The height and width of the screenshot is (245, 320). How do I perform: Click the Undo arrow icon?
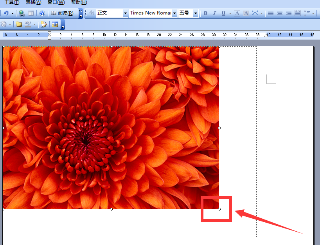pos(6,13)
